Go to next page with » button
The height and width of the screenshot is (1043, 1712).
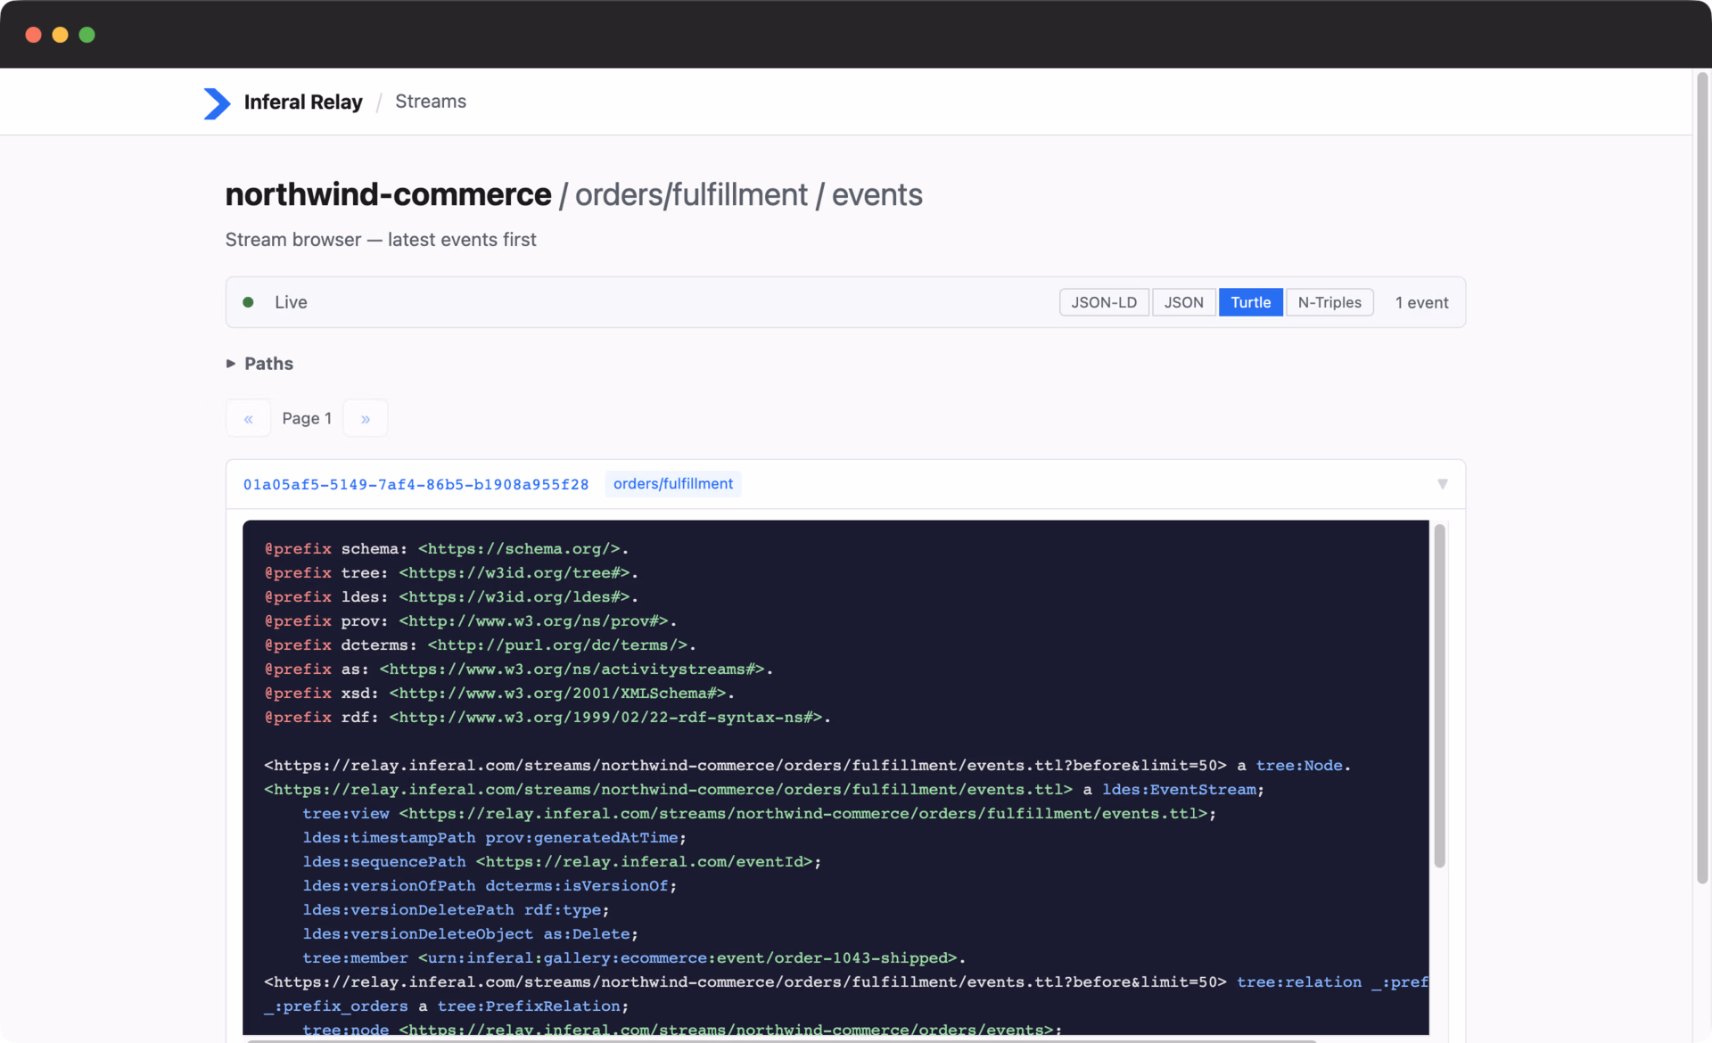click(x=366, y=418)
